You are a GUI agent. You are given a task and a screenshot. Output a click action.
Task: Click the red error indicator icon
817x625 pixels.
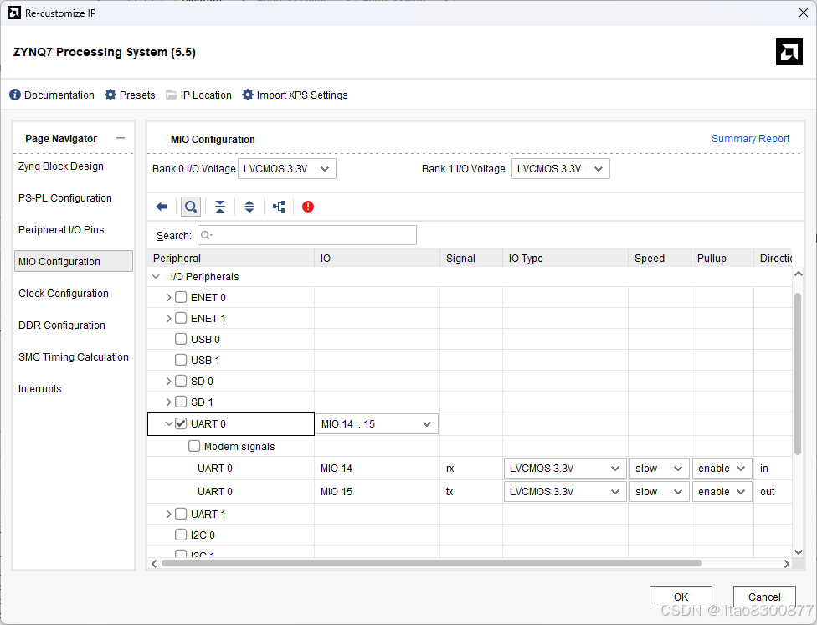tap(308, 207)
